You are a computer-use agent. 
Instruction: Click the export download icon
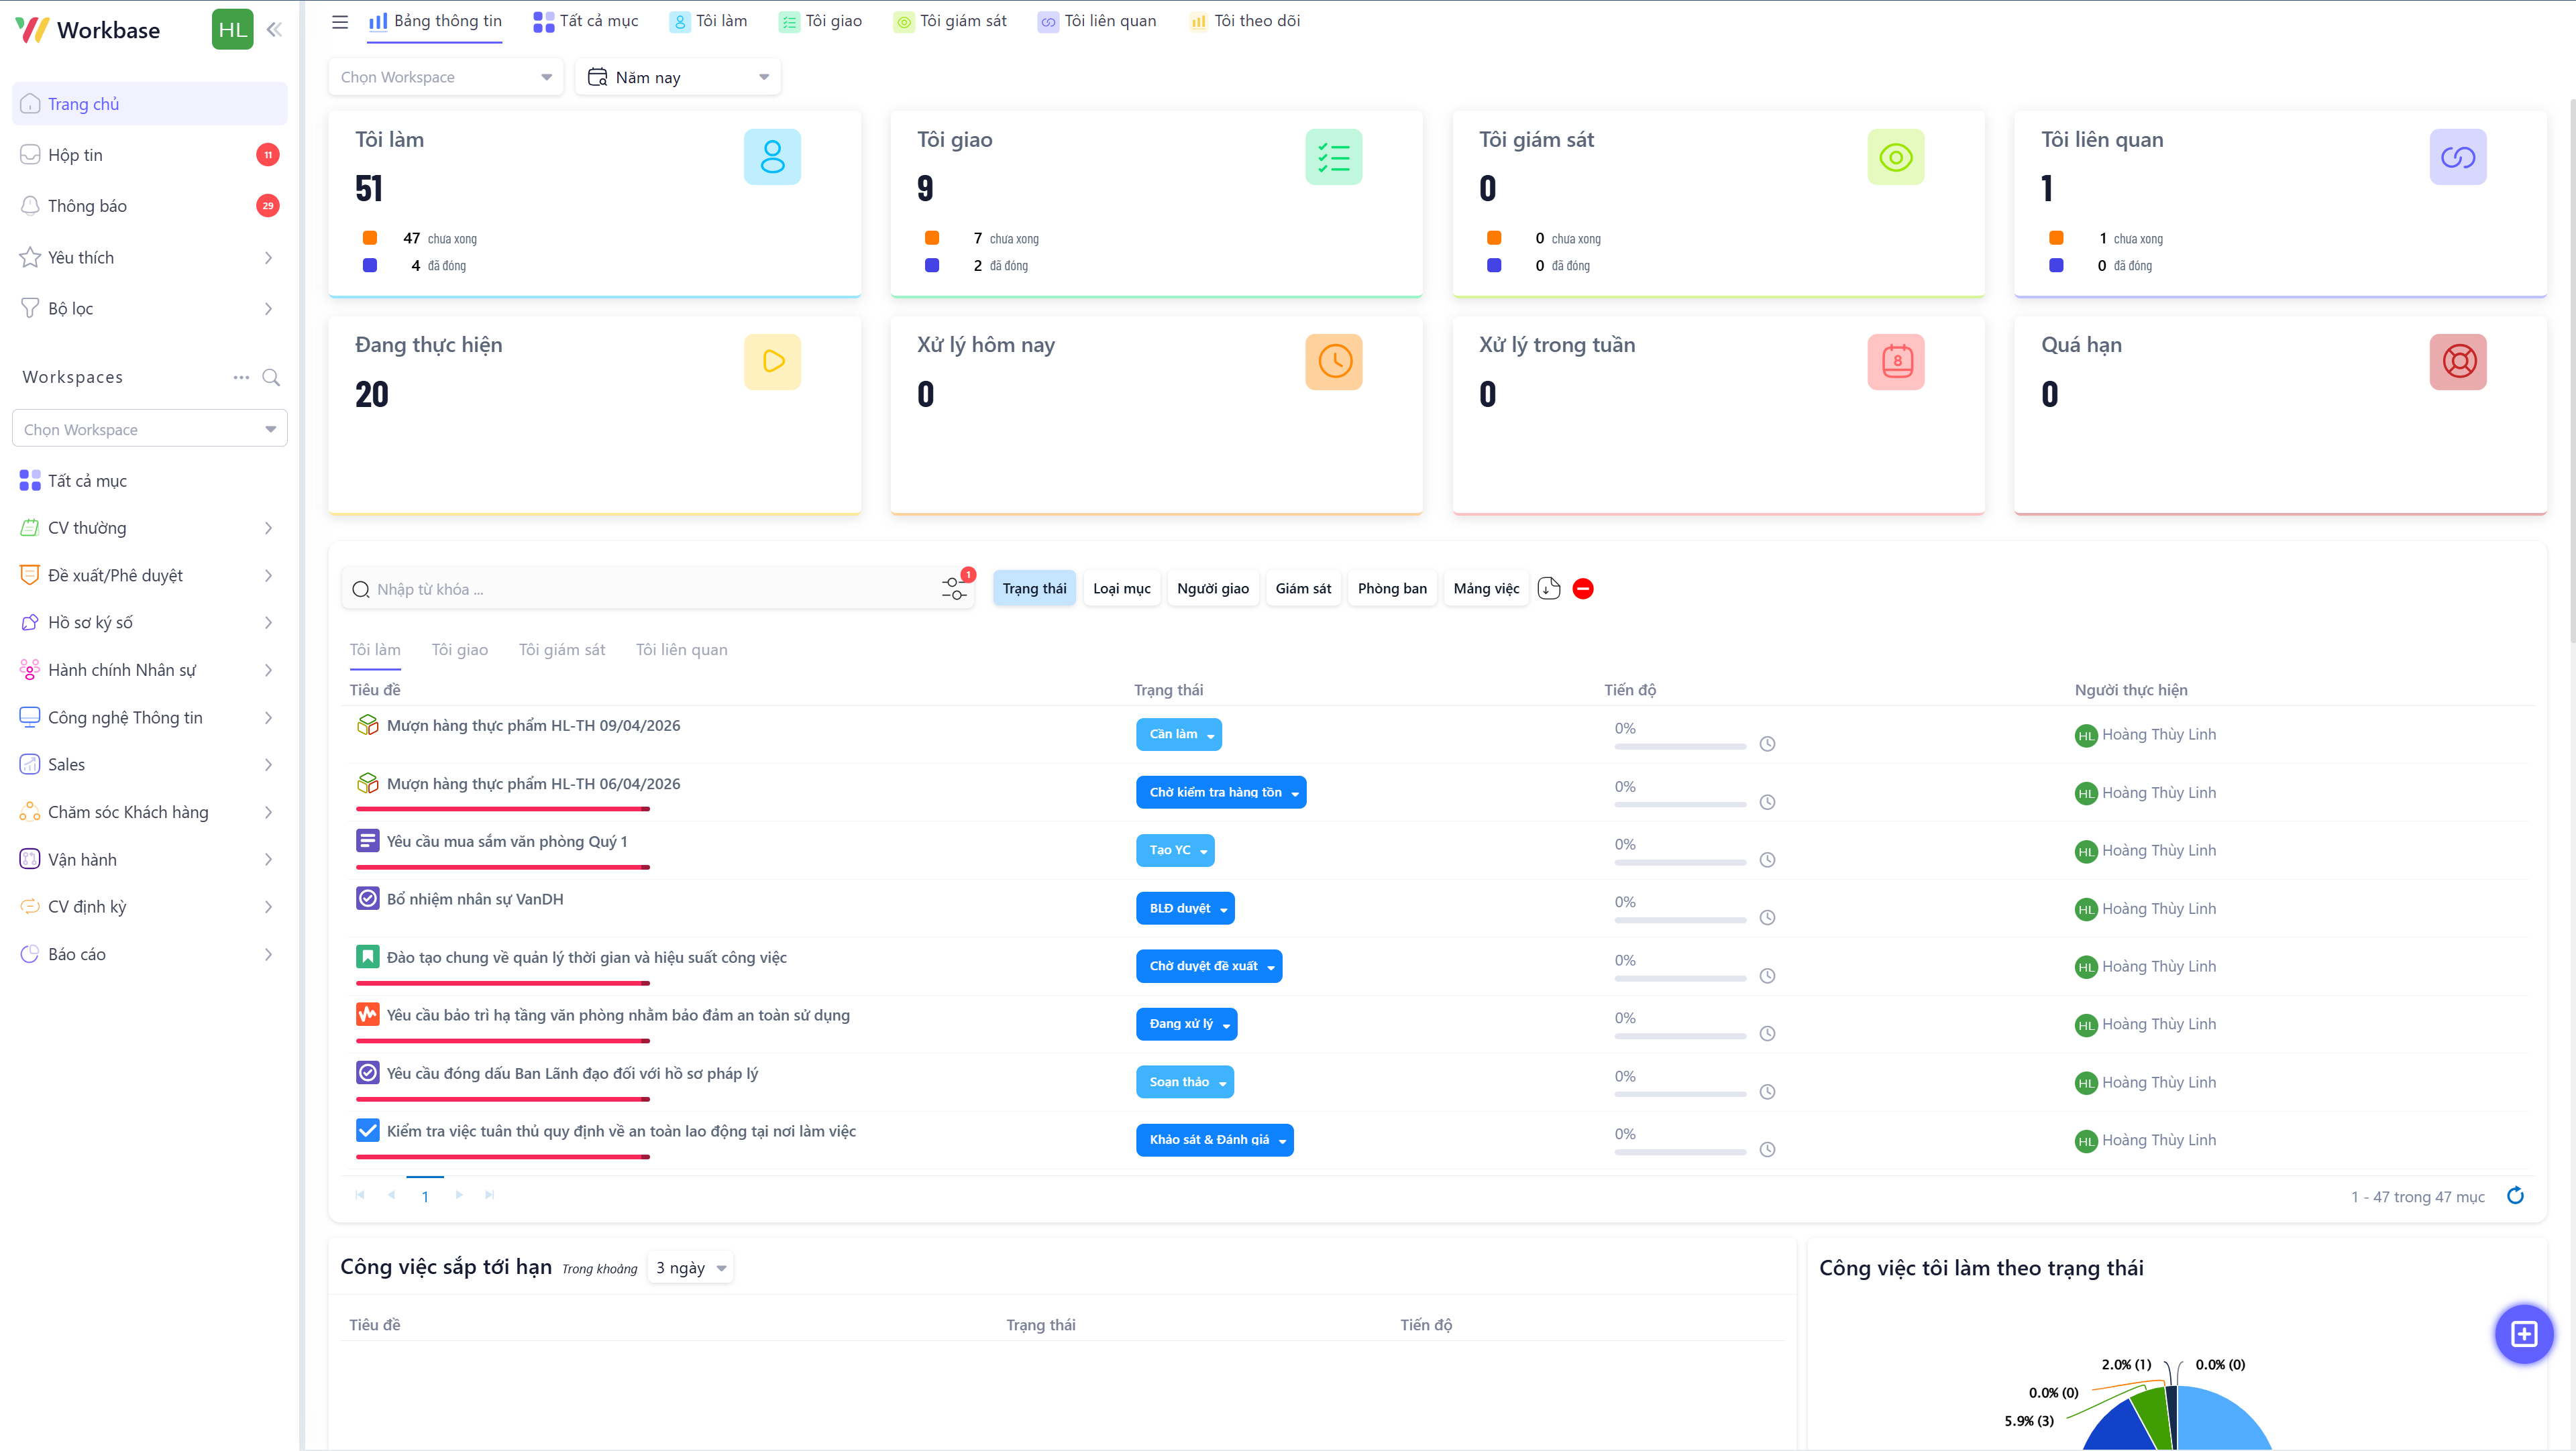tap(1548, 589)
